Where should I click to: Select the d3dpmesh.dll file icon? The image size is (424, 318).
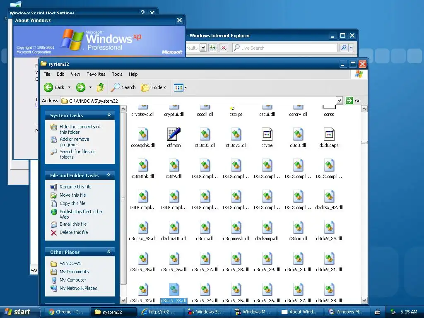coord(236,227)
